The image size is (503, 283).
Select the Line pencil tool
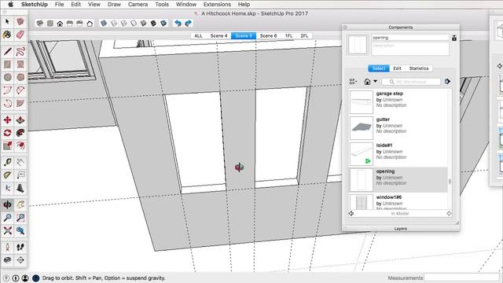click(x=7, y=51)
